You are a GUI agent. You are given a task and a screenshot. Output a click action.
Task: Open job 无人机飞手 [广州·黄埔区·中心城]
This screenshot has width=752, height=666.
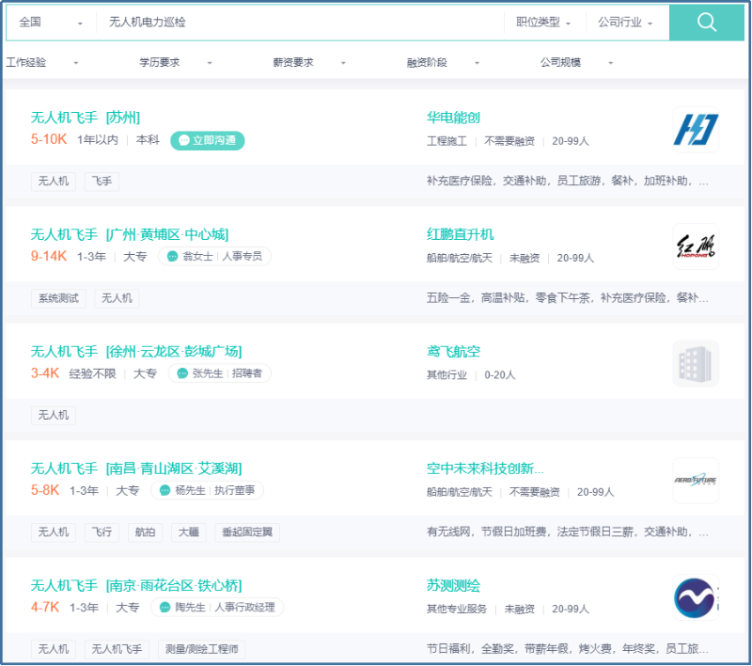coord(130,234)
